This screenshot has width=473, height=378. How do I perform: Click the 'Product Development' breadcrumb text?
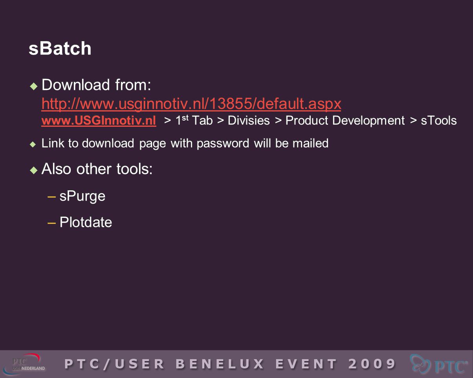(345, 121)
